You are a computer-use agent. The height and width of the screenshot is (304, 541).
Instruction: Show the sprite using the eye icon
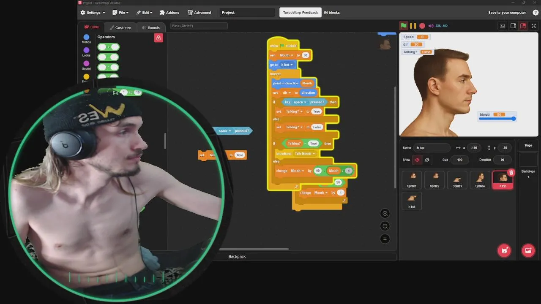point(417,160)
